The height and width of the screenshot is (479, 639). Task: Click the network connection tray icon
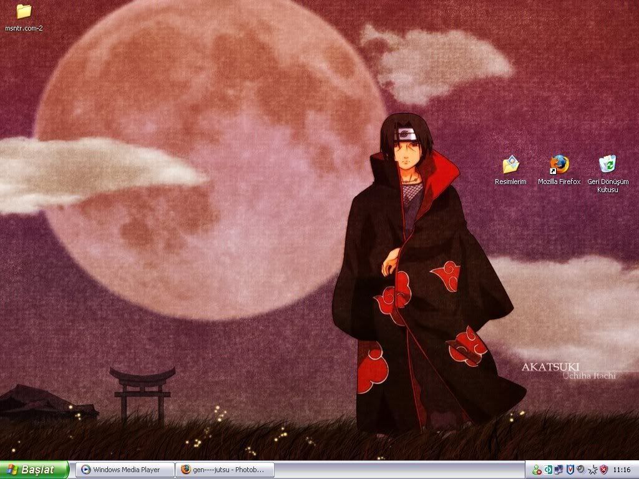point(559,470)
